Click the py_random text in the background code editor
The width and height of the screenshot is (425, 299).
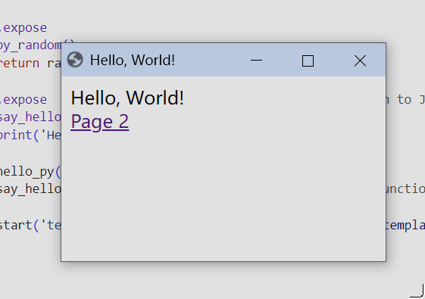[x=30, y=45]
